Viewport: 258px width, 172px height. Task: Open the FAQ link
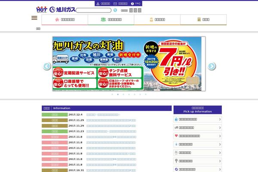[x=135, y=3]
